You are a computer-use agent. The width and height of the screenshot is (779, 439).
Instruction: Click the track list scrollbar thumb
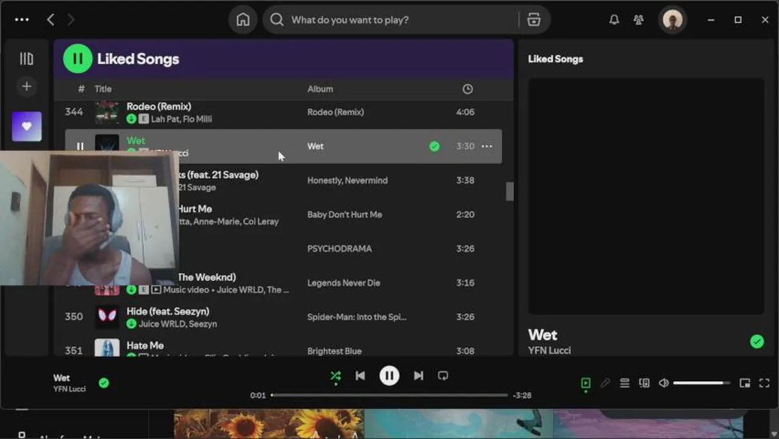point(510,191)
